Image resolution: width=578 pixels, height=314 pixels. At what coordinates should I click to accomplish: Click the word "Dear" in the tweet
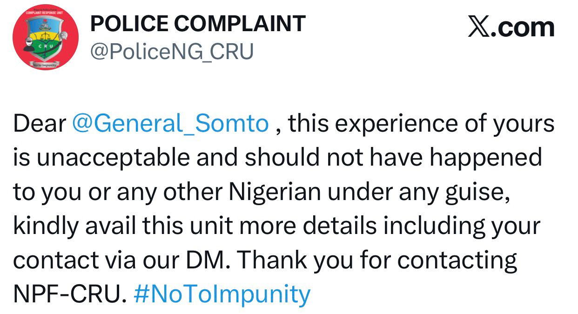[x=40, y=124]
